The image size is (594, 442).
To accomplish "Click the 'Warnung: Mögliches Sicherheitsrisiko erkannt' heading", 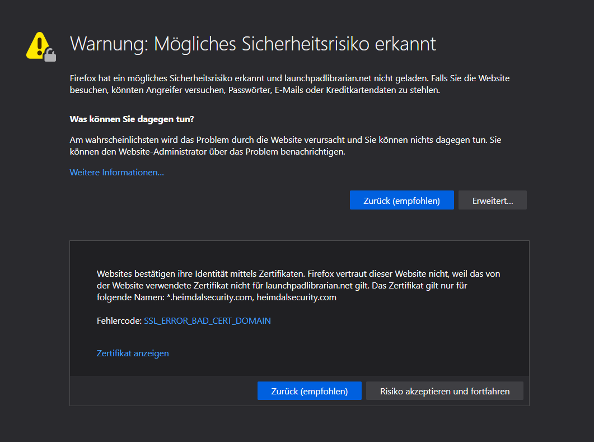I will (252, 44).
